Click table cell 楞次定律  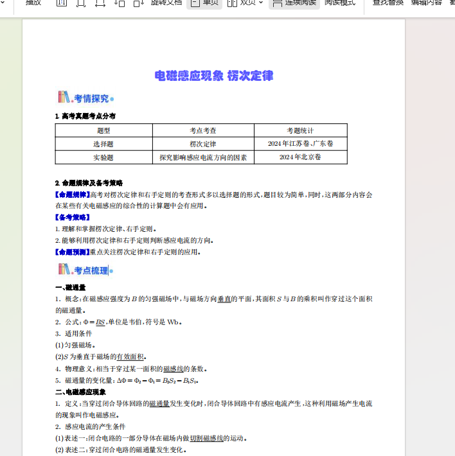click(203, 144)
